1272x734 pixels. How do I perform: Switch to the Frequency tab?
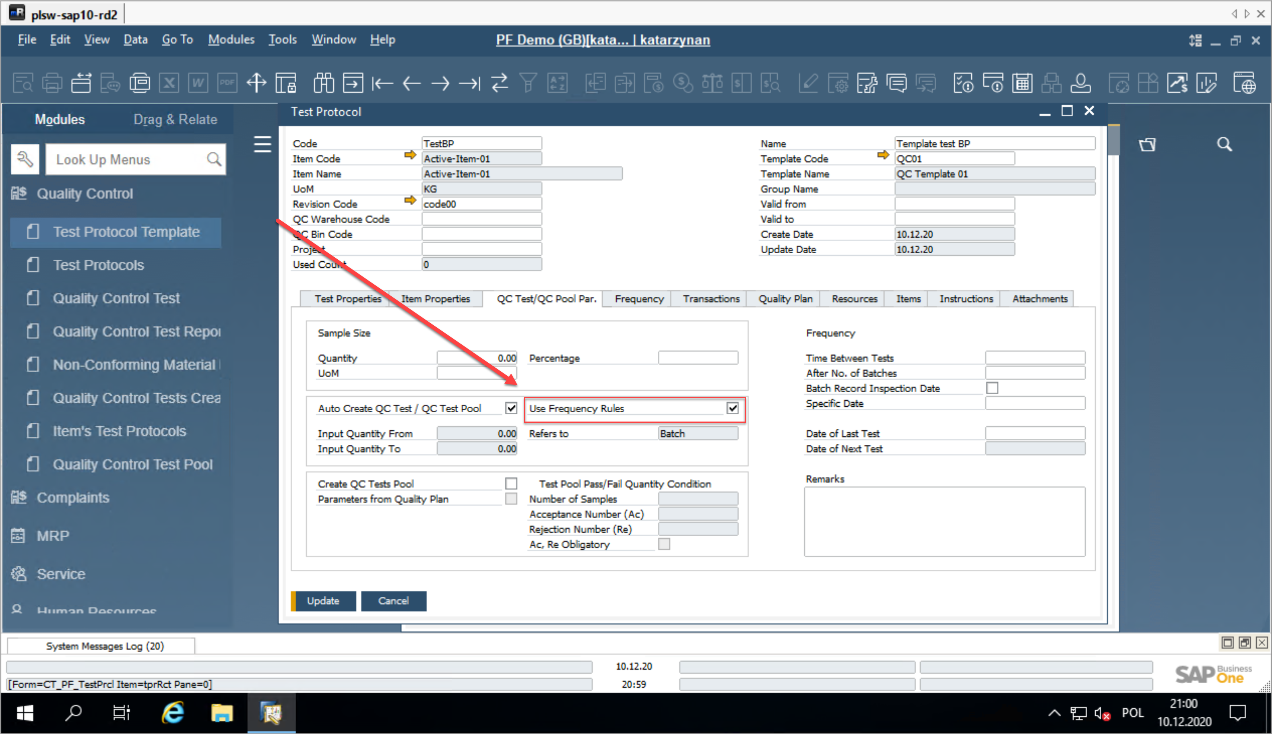pyautogui.click(x=638, y=299)
